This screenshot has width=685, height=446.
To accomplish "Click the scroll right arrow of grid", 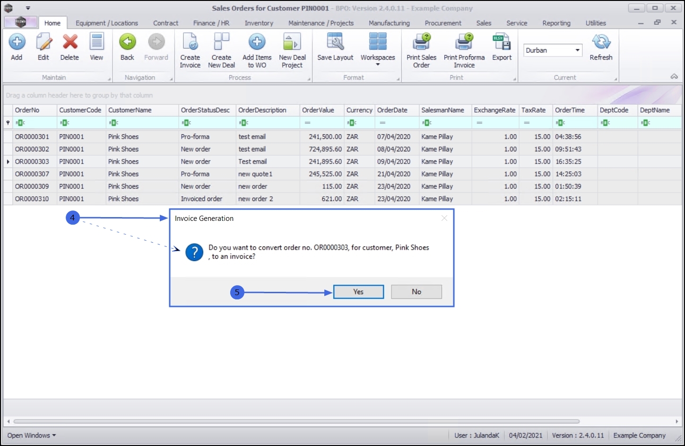I will pos(677,421).
